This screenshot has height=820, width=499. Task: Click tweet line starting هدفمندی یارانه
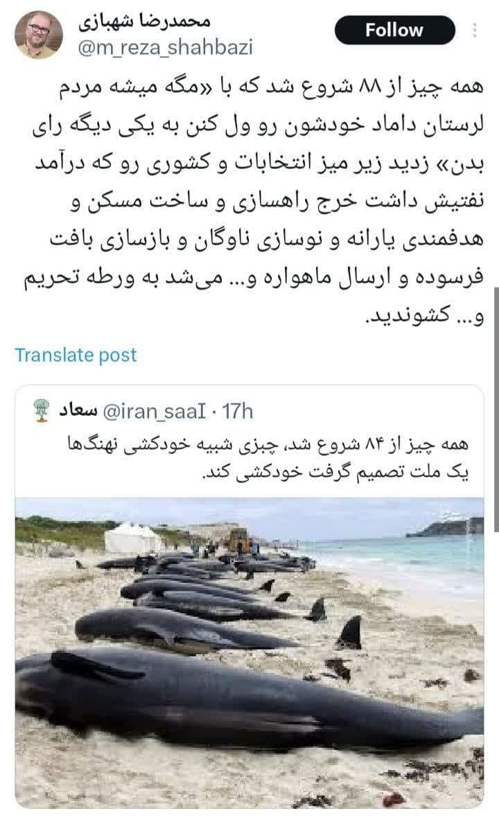(x=267, y=239)
